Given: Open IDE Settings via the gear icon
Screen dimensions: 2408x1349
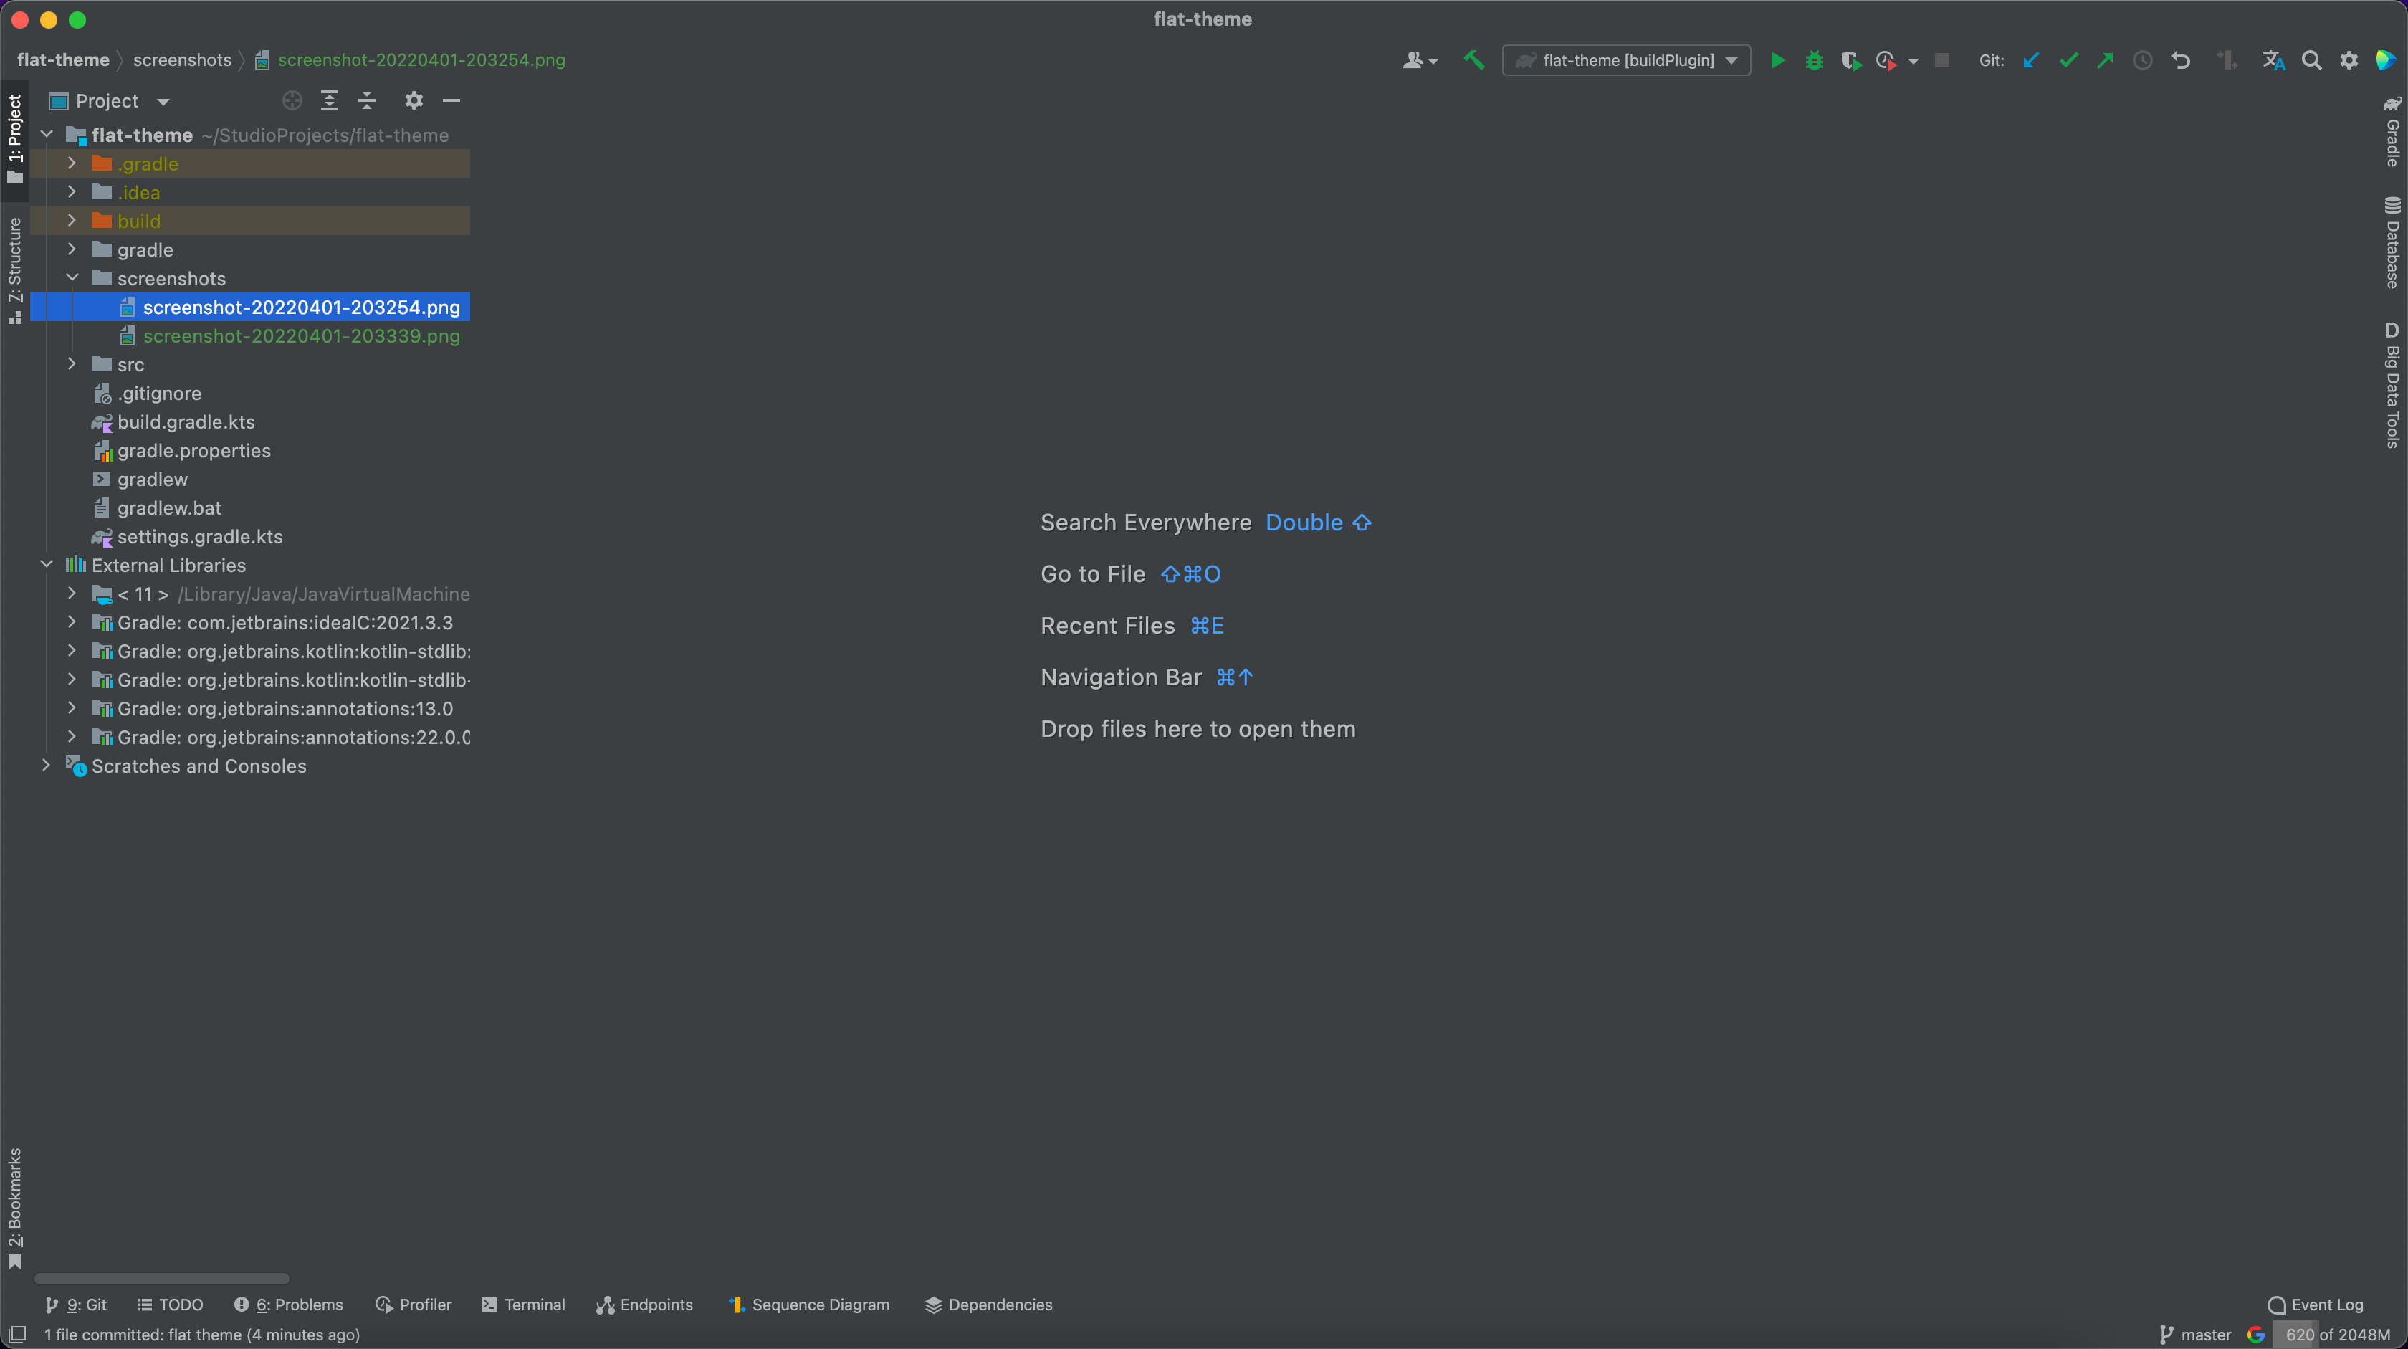Looking at the screenshot, I should click(2349, 59).
